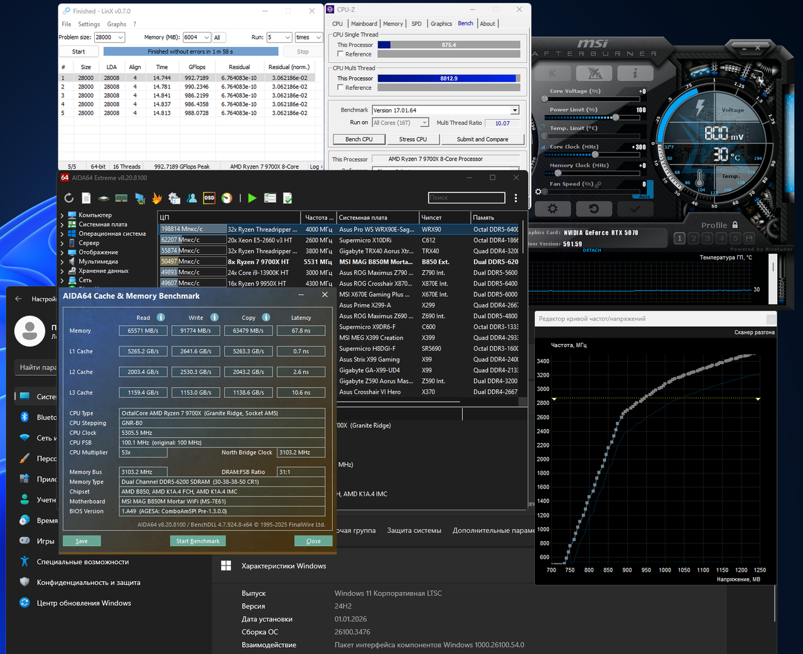Click the Memory Clock slider handle in Afterburner
803x654 pixels.
pyautogui.click(x=558, y=173)
